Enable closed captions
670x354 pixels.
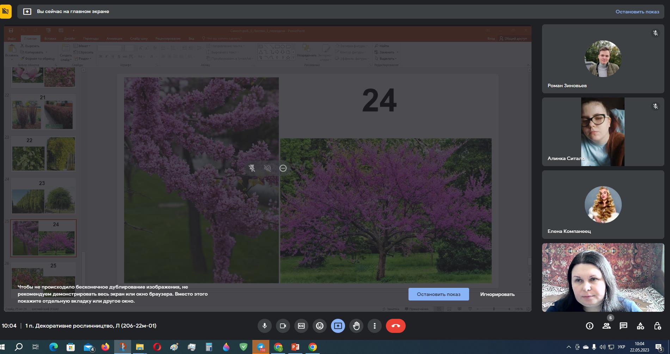pos(301,326)
